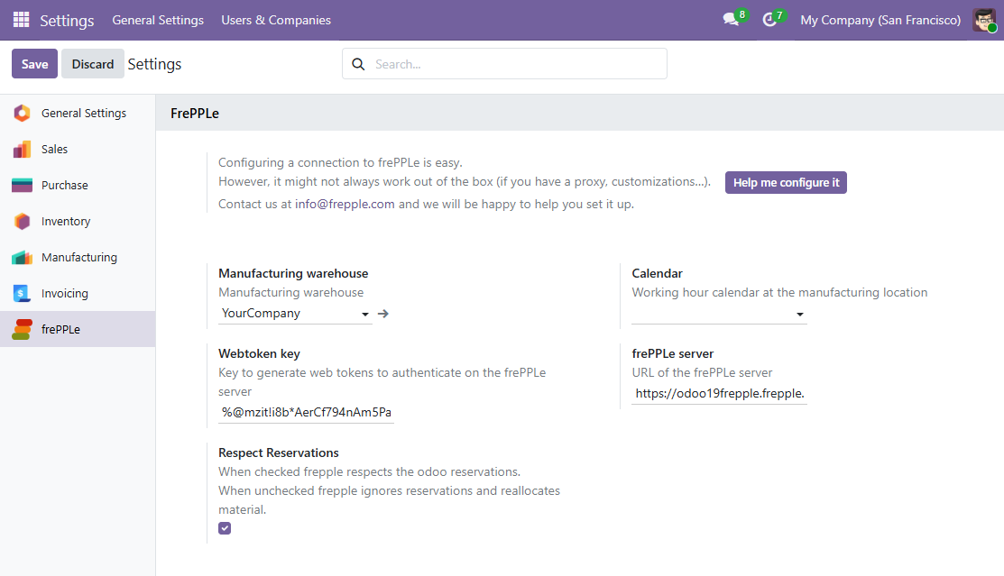Focus the Search settings field
Image resolution: width=1004 pixels, height=576 pixels.
tap(503, 64)
